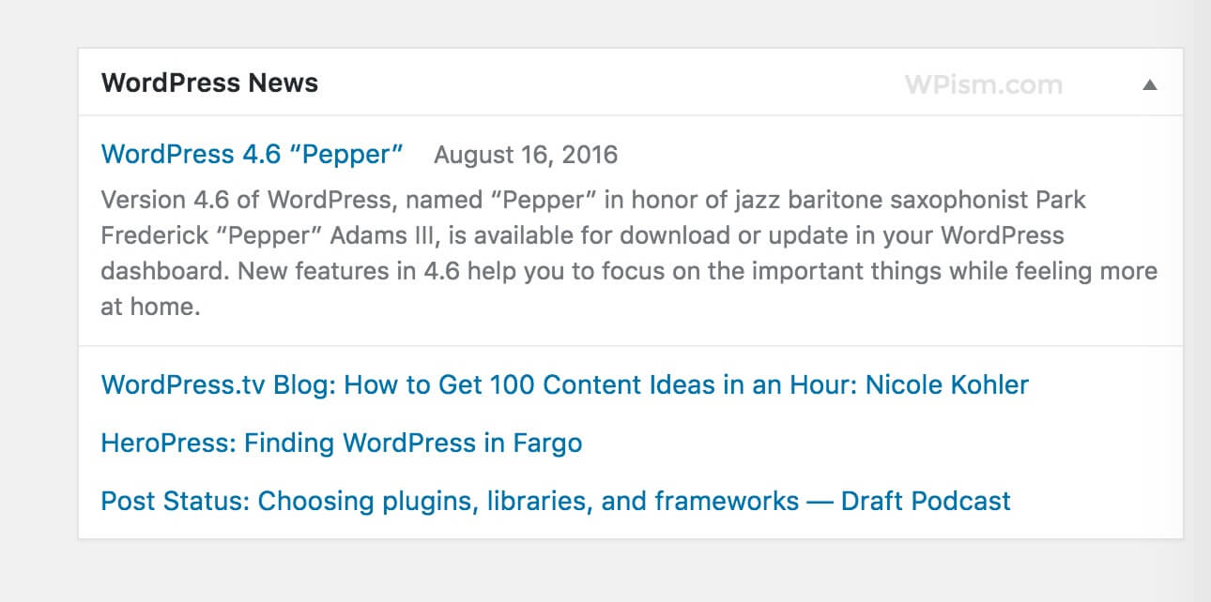Click the "at home." line ending the description
This screenshot has height=602, width=1211.
coord(150,307)
